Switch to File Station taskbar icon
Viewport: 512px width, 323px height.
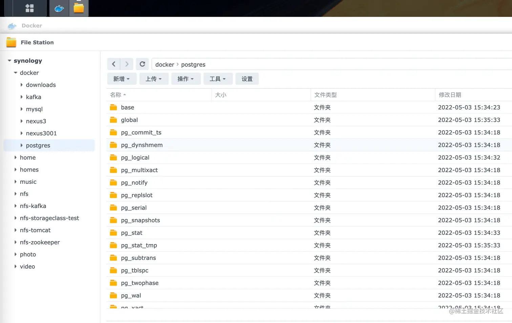coord(79,8)
